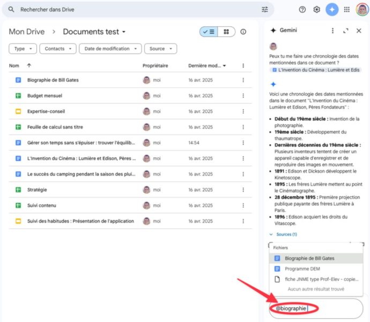Click the Gemini sparkle button in the header
The image size is (370, 322).
pos(332,10)
